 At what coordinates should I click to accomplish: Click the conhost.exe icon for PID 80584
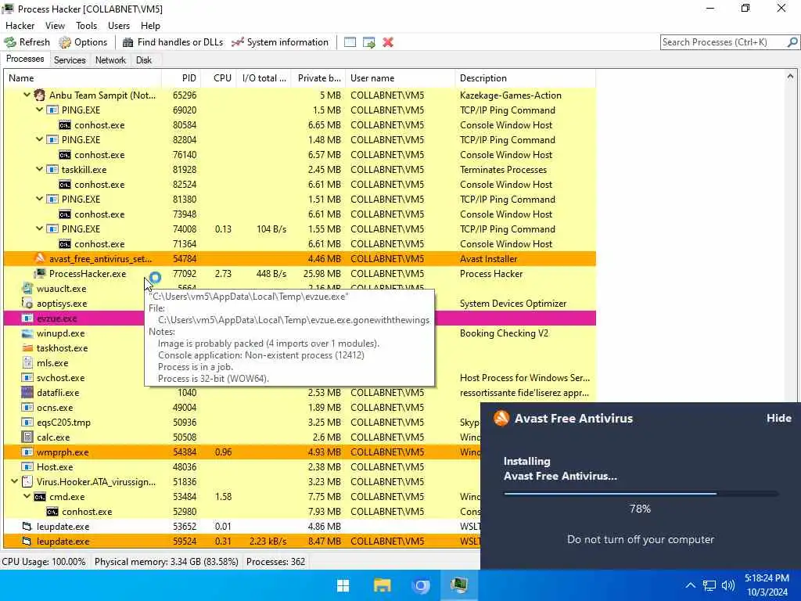[64, 124]
